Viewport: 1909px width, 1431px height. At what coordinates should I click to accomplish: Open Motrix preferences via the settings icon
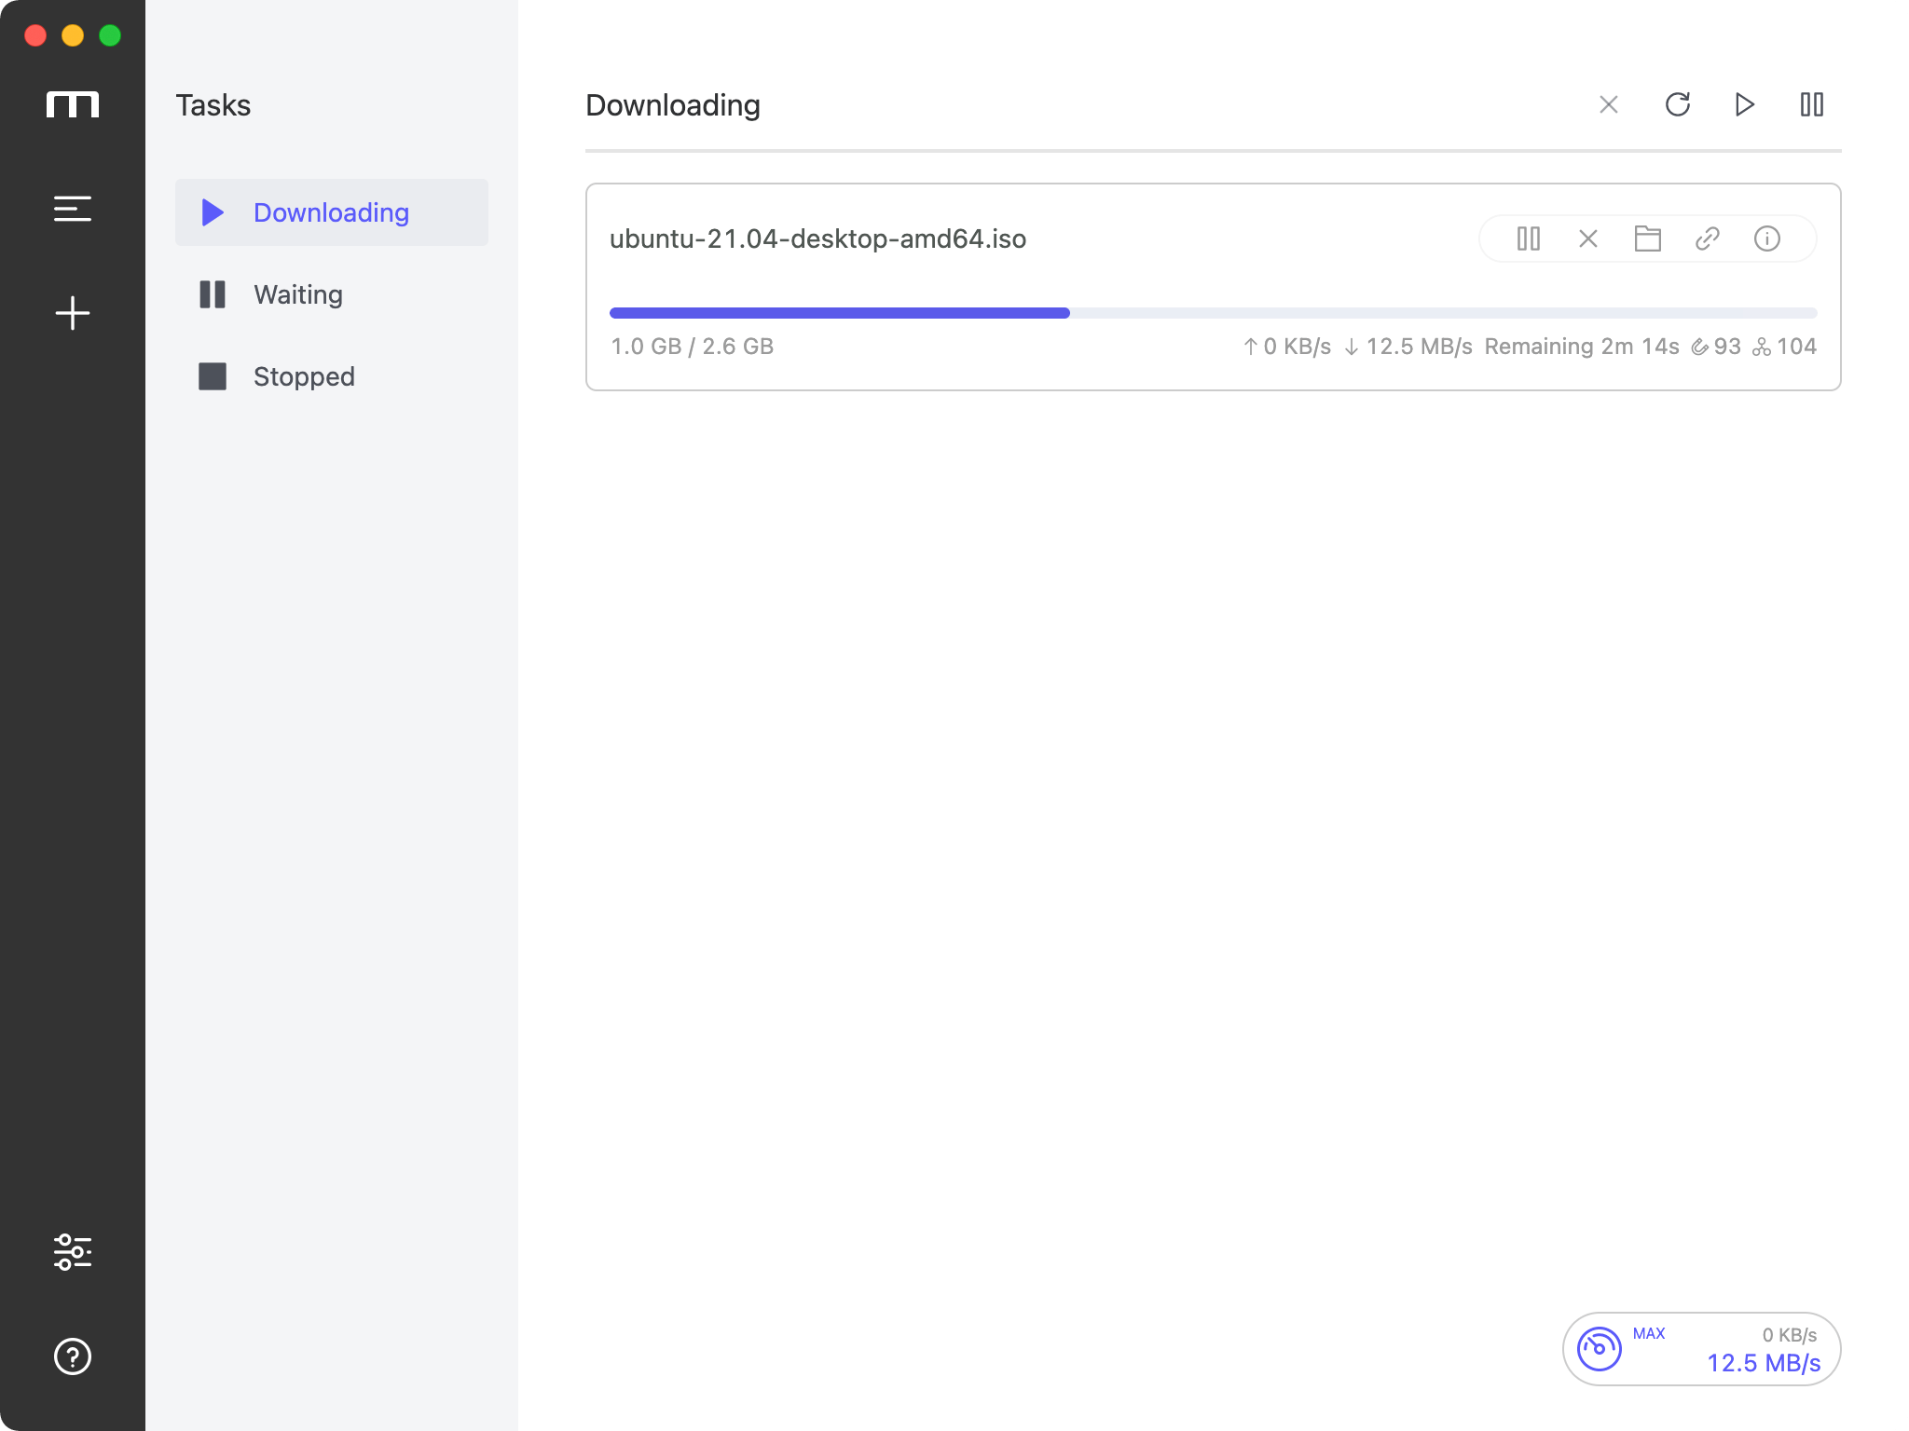73,1253
